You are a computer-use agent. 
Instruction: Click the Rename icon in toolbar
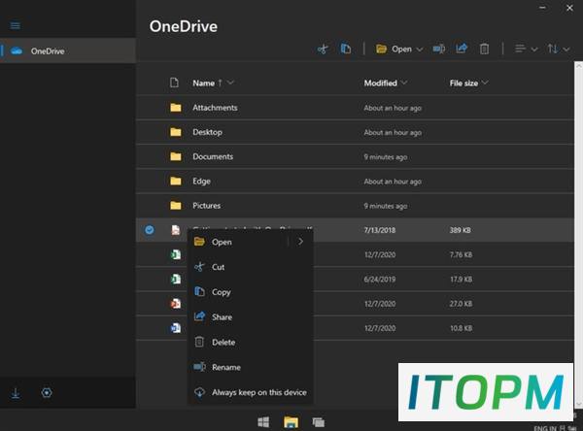[x=439, y=49]
